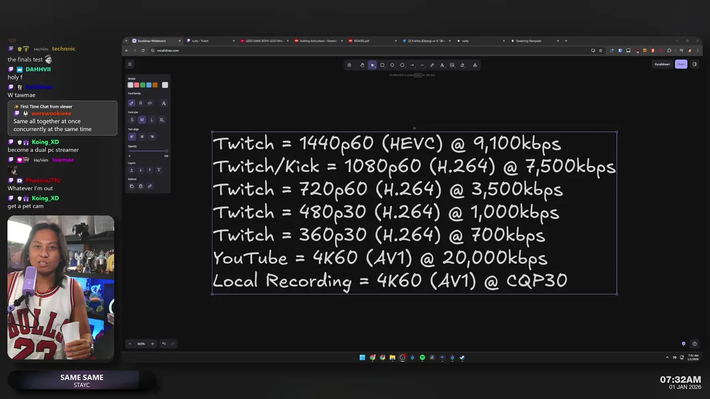Switch to the 6634382.pdf tab
Image resolution: width=710 pixels, height=399 pixels.
point(372,40)
